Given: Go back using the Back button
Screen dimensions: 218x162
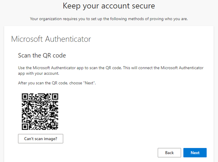Looking at the screenshot, I should (169, 153).
